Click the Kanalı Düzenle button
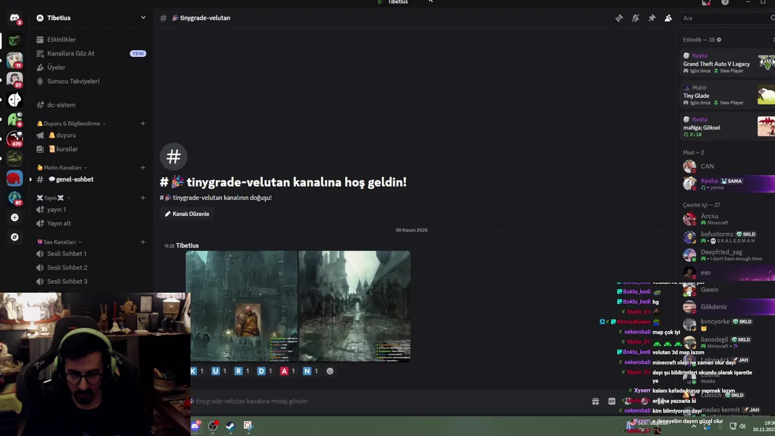The image size is (775, 436). pos(186,214)
